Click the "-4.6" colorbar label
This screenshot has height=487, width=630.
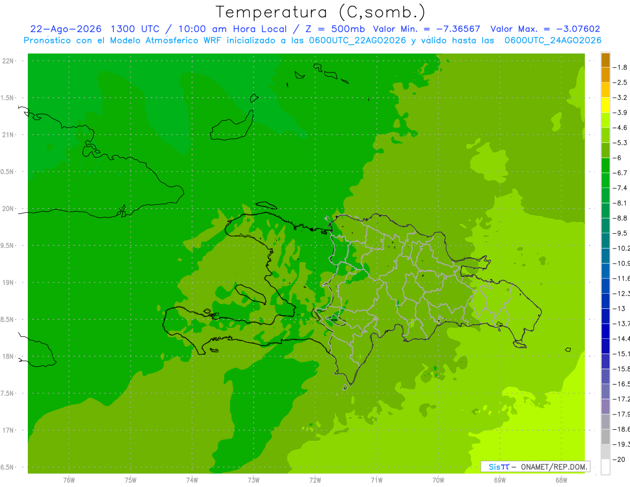[621, 128]
